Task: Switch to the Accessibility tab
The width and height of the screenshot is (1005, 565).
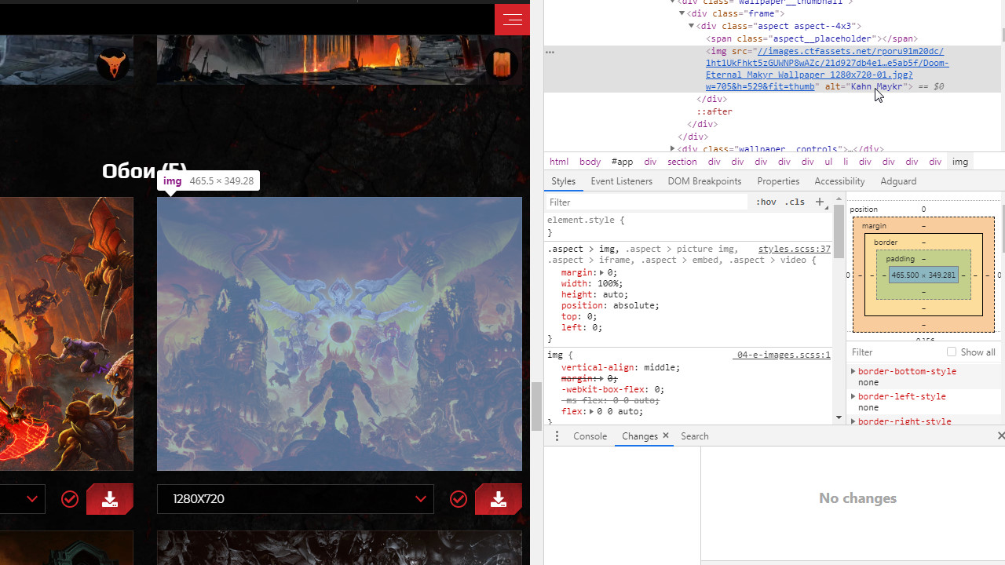Action: click(x=839, y=181)
